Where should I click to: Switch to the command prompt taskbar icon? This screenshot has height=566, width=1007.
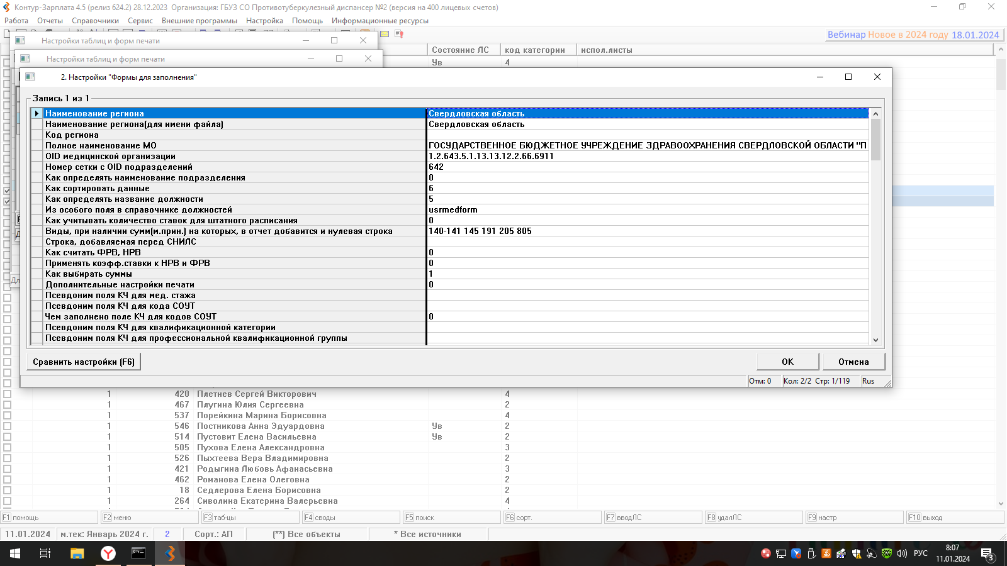[138, 553]
